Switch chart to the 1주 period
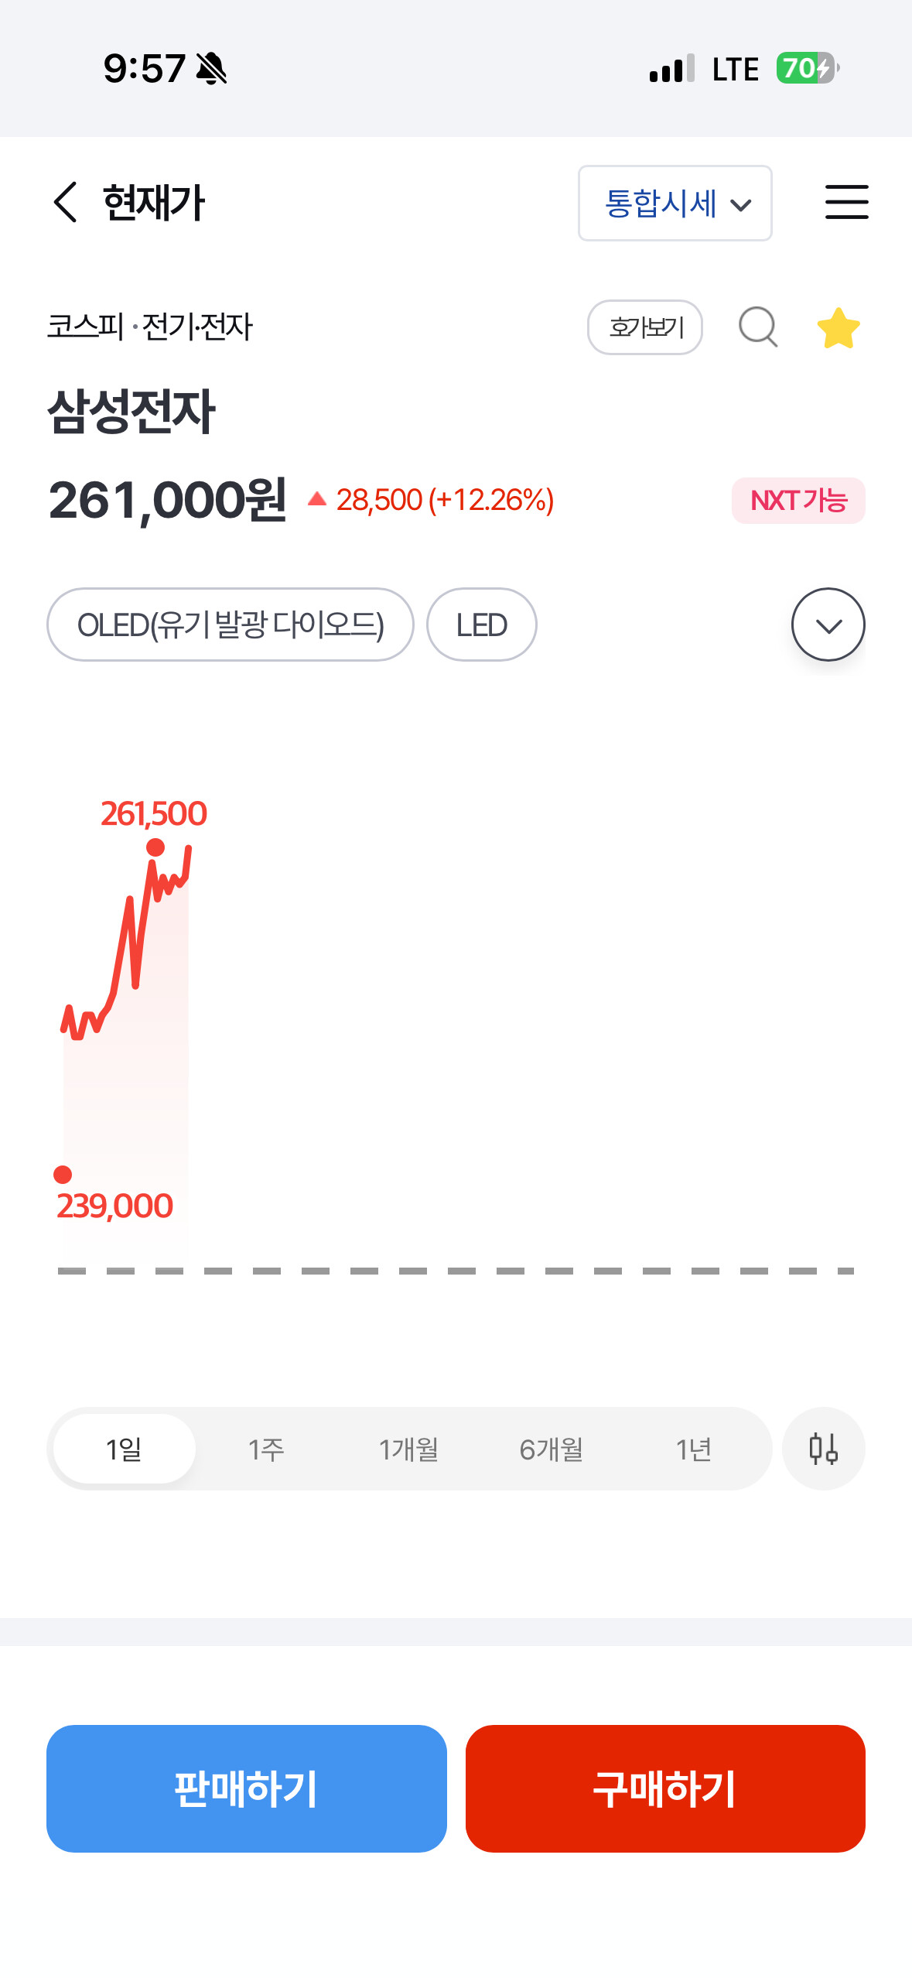This screenshot has width=912, height=1978. coord(266,1449)
